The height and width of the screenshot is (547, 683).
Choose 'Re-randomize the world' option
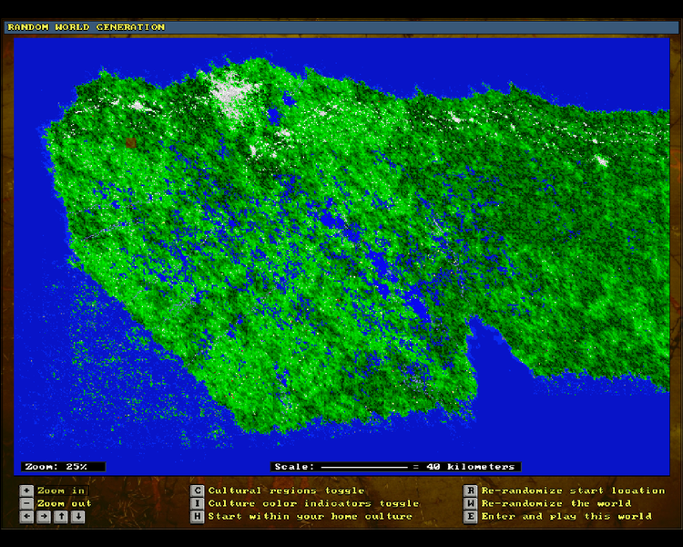(x=556, y=503)
